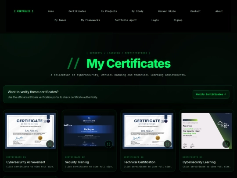Viewport: 237px width, 178px height.
Task: Expand Security Training certificate fullscreen icon
Action: point(109,144)
